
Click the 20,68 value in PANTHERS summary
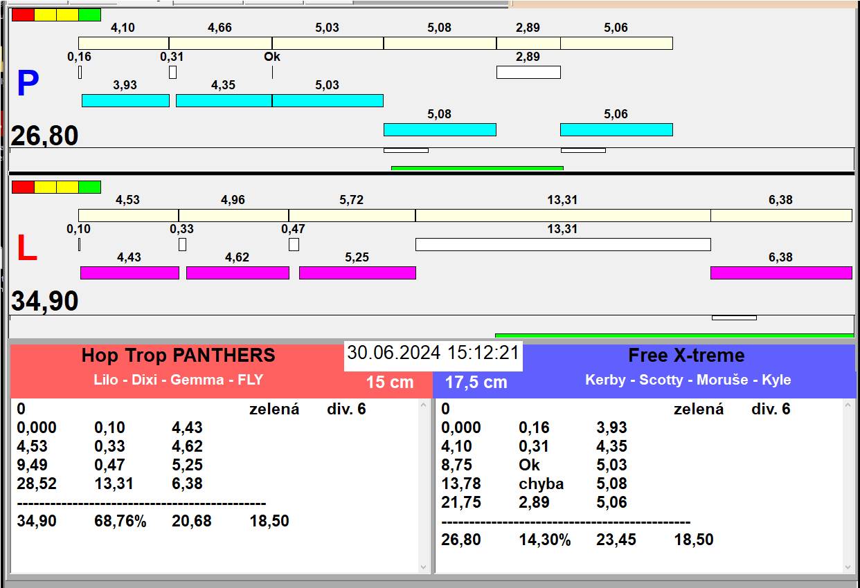191,521
